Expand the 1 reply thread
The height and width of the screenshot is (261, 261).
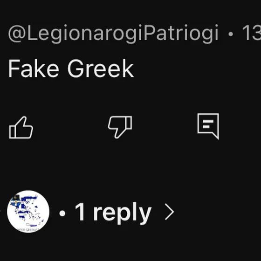tap(113, 212)
